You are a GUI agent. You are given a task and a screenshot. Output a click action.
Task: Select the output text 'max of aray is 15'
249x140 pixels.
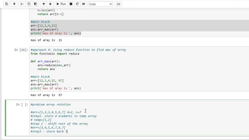(46, 40)
